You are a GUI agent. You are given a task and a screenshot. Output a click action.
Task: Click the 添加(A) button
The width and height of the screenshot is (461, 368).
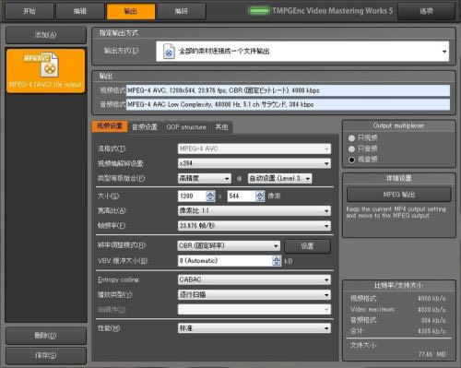pyautogui.click(x=45, y=35)
